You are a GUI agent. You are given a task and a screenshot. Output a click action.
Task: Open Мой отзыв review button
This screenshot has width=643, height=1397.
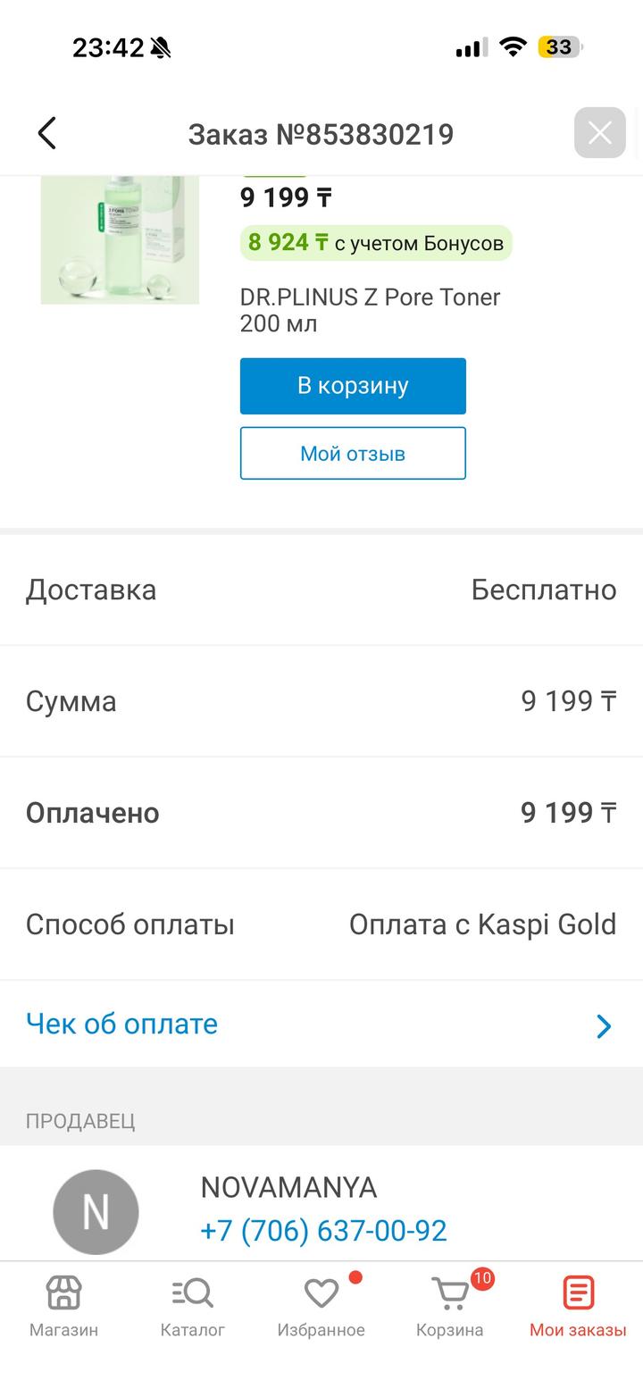click(353, 453)
